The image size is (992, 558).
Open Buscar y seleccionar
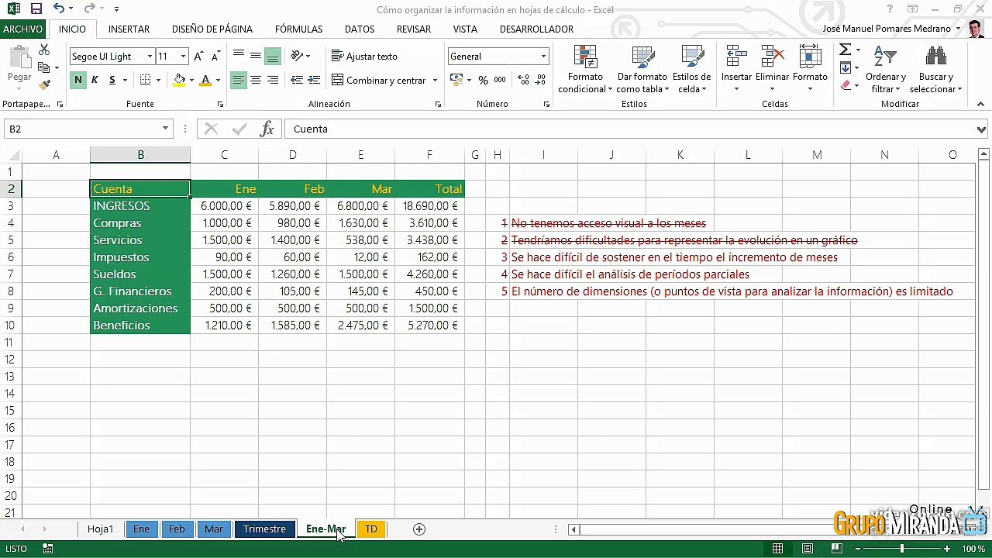pos(936,69)
